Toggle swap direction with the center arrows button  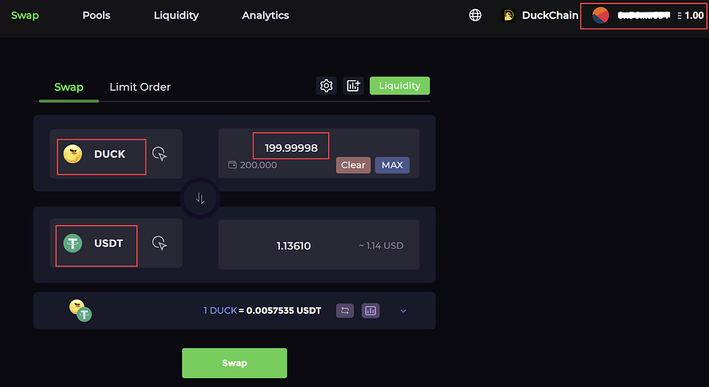(200, 198)
